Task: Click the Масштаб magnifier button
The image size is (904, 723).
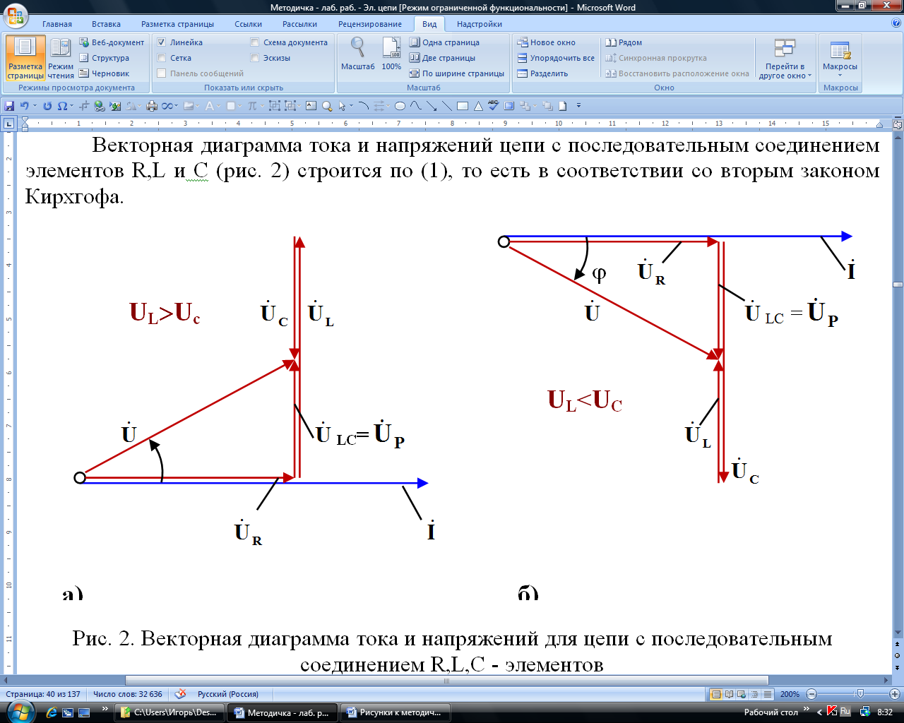Action: (358, 54)
